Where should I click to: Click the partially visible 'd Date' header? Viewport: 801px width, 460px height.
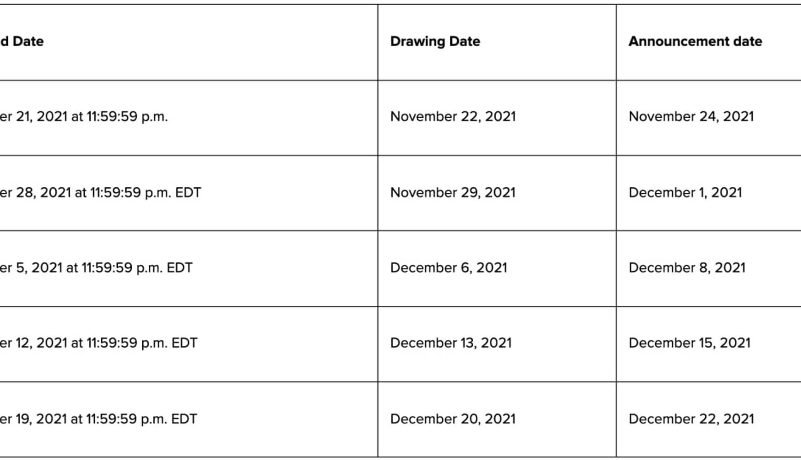point(22,41)
